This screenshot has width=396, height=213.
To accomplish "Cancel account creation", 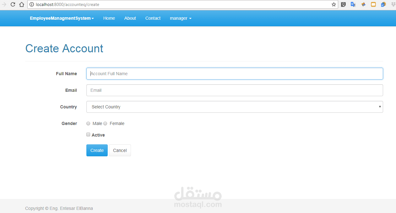I will (x=120, y=150).
